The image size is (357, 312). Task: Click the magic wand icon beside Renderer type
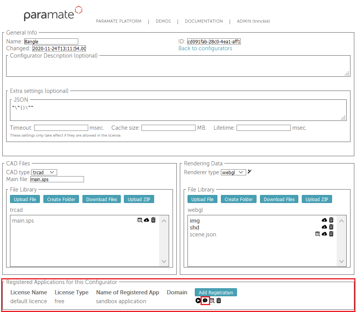click(250, 172)
